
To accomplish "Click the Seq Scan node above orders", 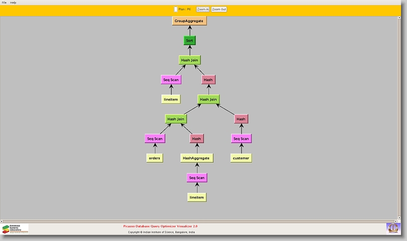I will (155, 139).
